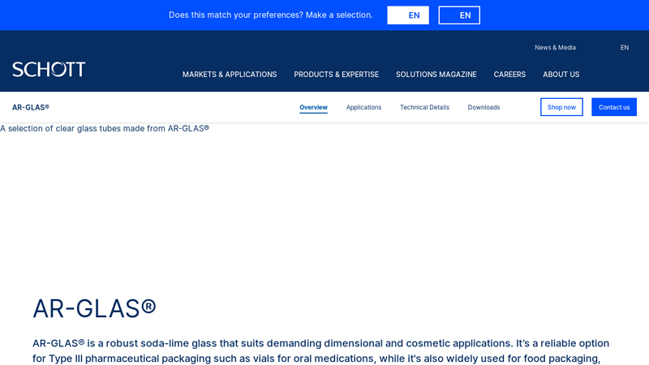Jump to the Technical Details tab
The width and height of the screenshot is (649, 365).
click(424, 107)
